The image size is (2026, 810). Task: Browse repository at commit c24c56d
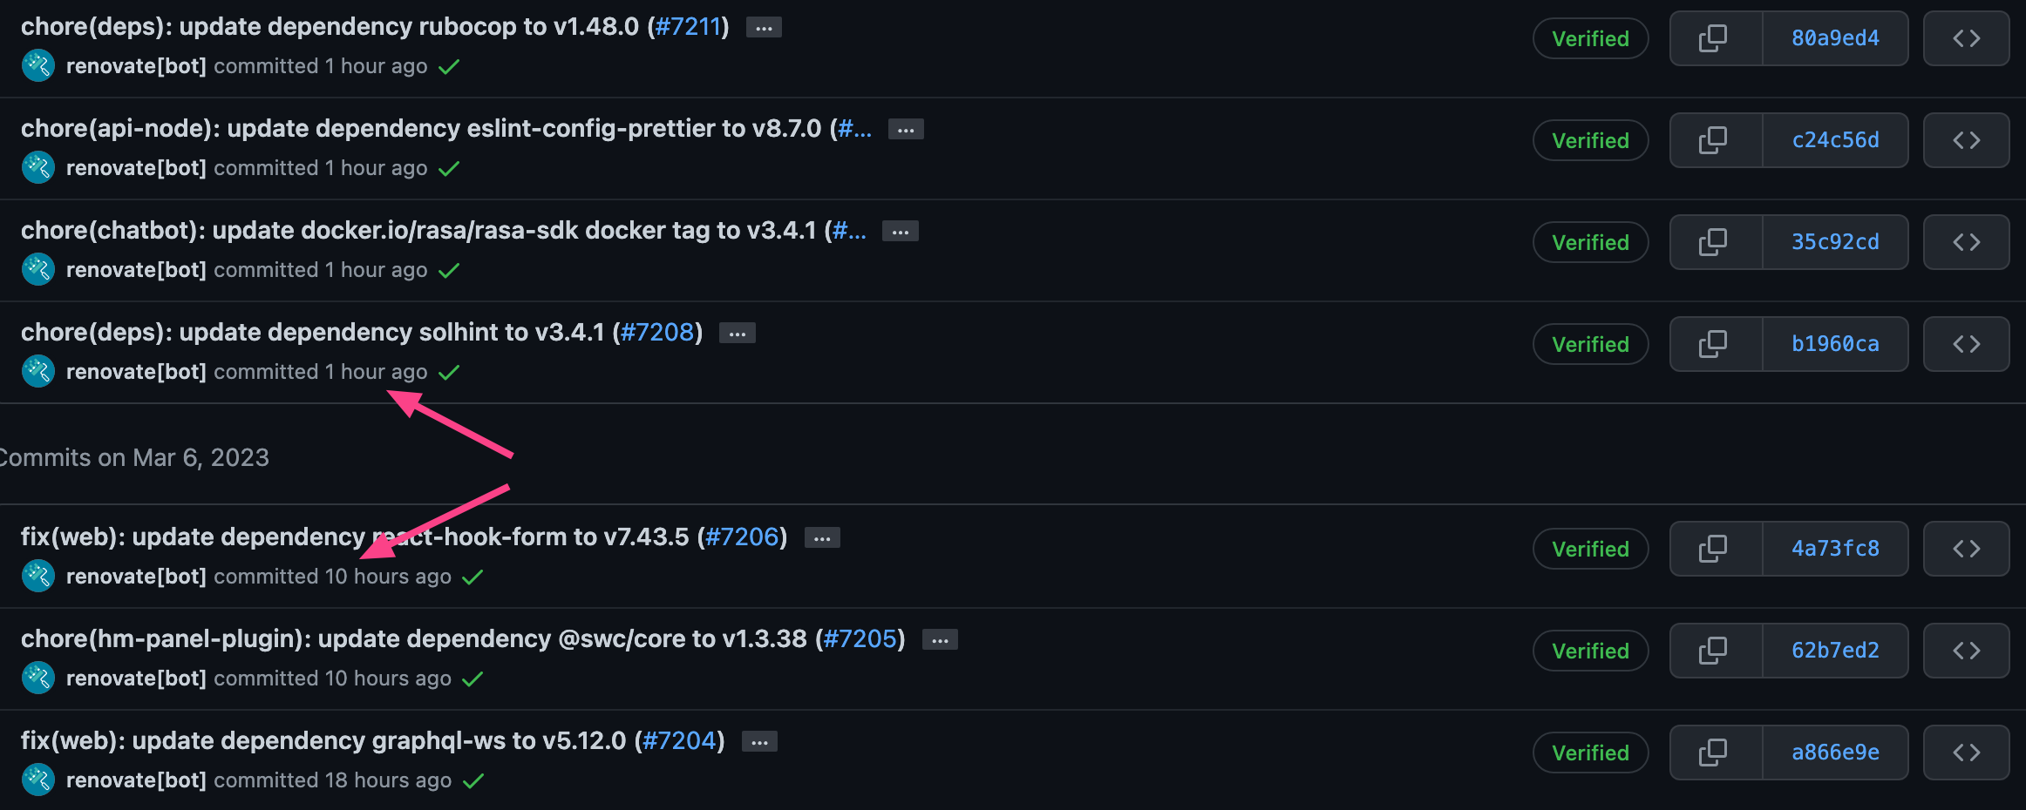point(1966,140)
